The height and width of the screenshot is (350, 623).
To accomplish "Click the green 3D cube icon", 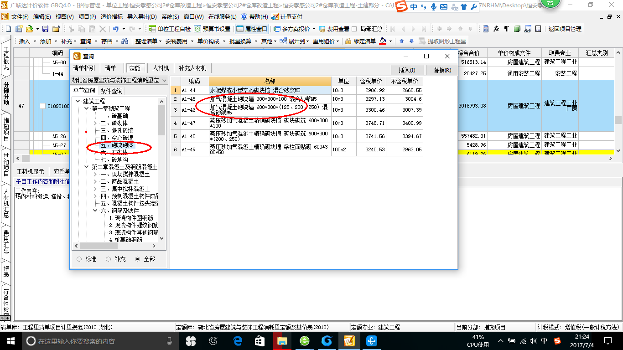I will pyautogui.click(x=517, y=29).
